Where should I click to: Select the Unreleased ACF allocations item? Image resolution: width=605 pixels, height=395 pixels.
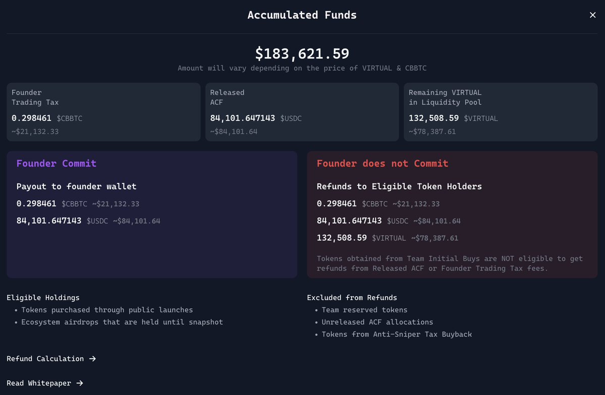[377, 322]
